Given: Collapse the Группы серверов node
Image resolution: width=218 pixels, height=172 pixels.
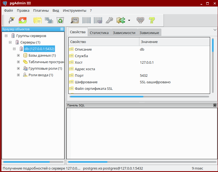Looking at the screenshot, I should (6, 36).
